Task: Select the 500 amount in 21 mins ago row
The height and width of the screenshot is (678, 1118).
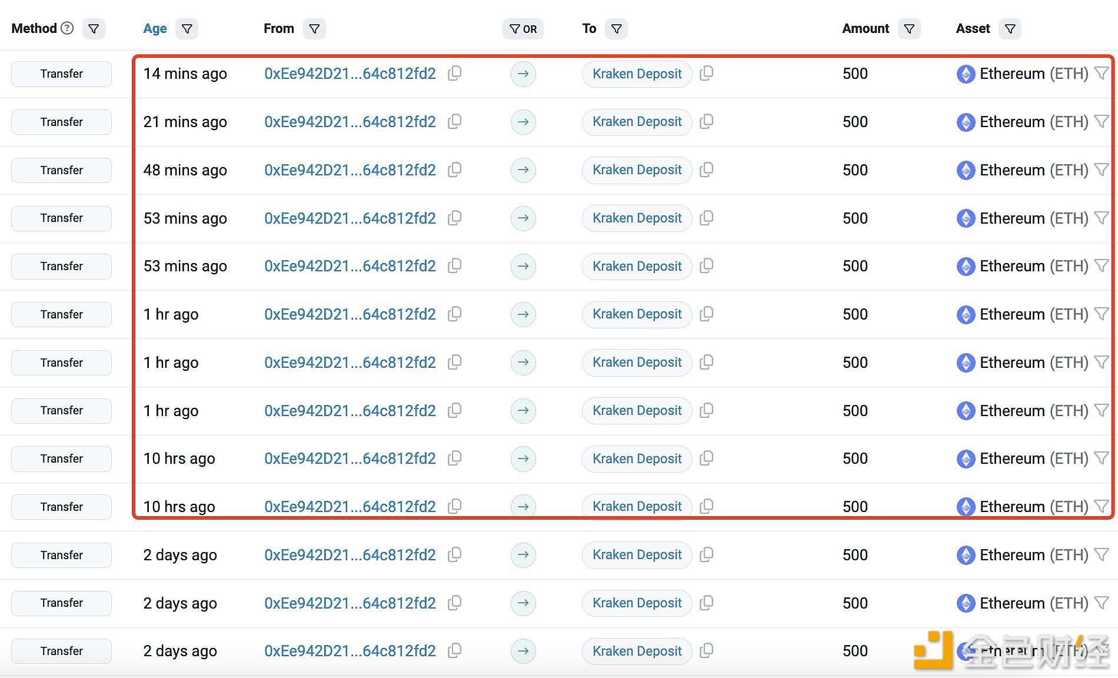Action: coord(855,122)
